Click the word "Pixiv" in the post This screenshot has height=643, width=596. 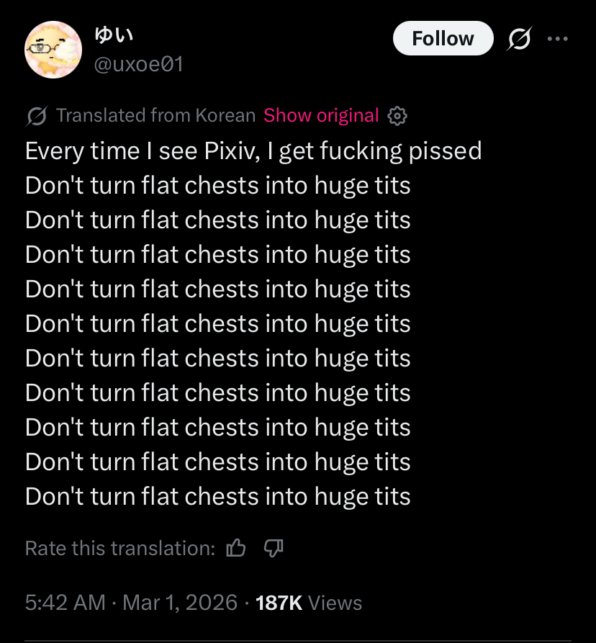coord(225,151)
